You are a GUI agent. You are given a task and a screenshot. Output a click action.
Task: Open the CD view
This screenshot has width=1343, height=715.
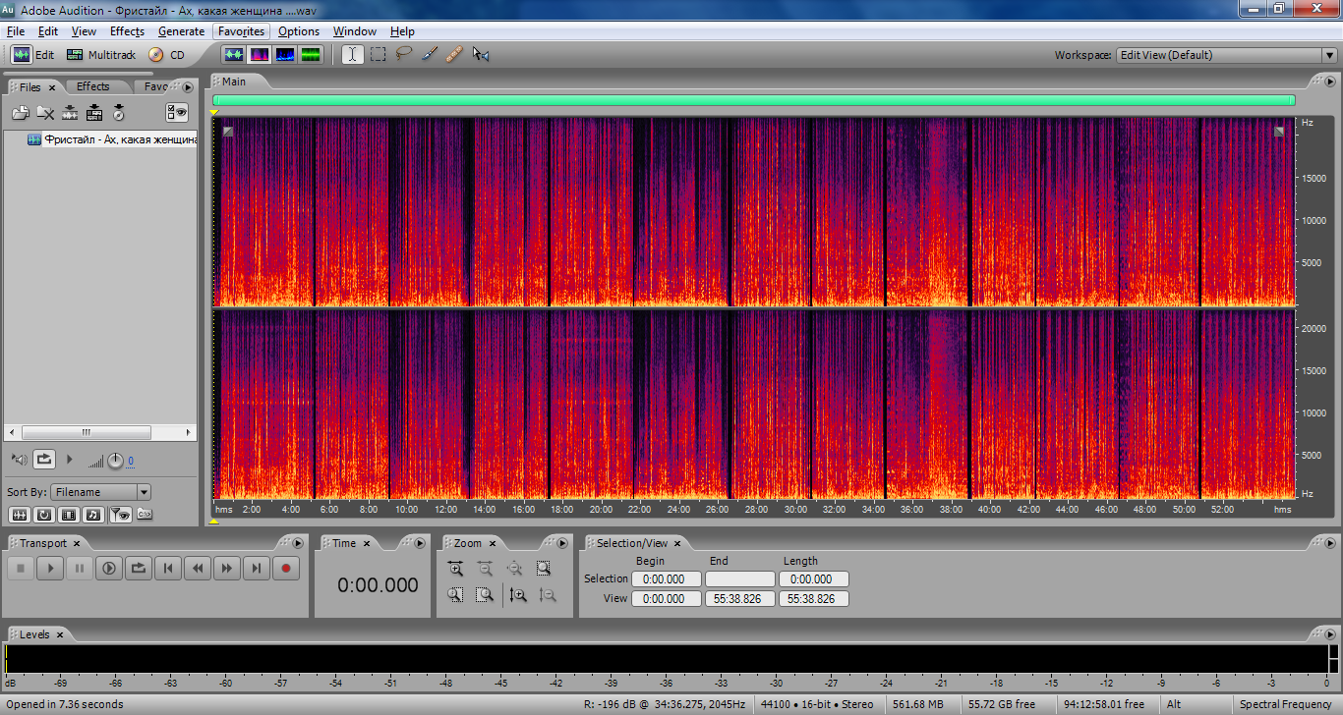(166, 55)
